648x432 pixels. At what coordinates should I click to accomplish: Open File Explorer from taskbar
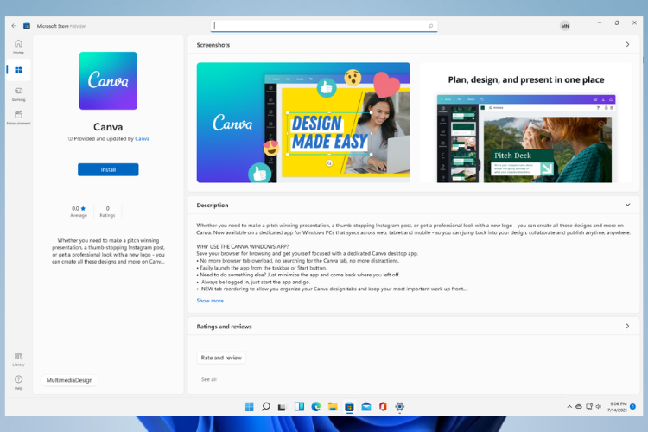pyautogui.click(x=333, y=407)
